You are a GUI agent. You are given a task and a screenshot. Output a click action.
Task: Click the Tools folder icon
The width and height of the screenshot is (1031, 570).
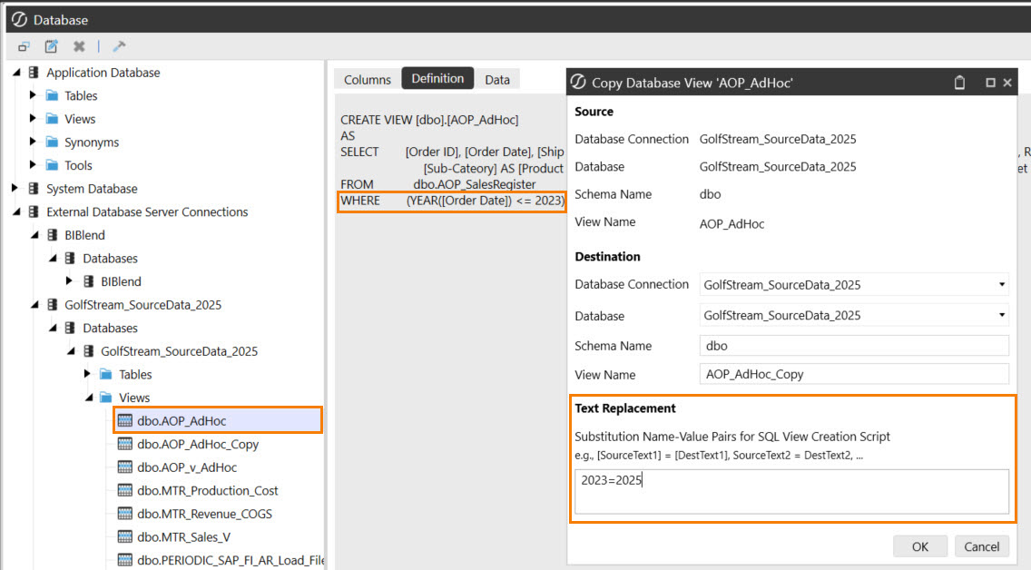pos(52,165)
